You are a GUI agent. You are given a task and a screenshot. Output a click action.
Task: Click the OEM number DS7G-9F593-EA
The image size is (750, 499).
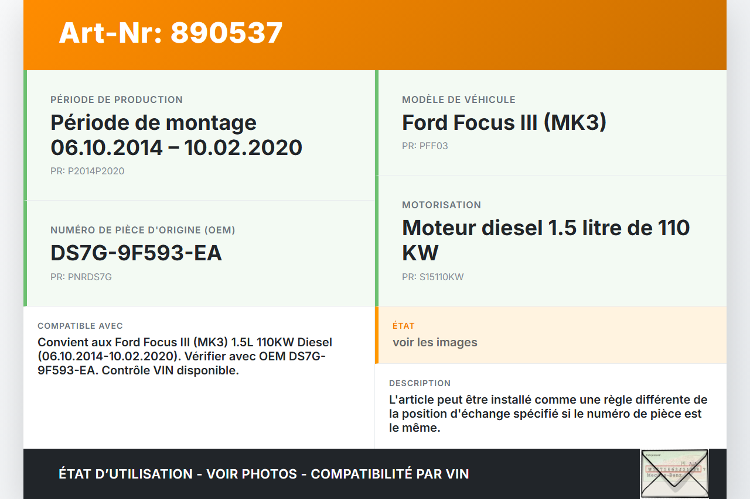point(136,253)
